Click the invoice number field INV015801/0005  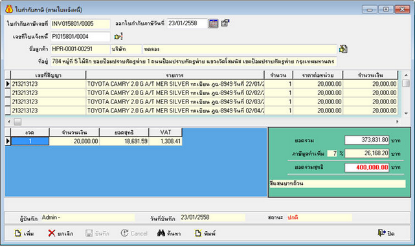click(80, 24)
